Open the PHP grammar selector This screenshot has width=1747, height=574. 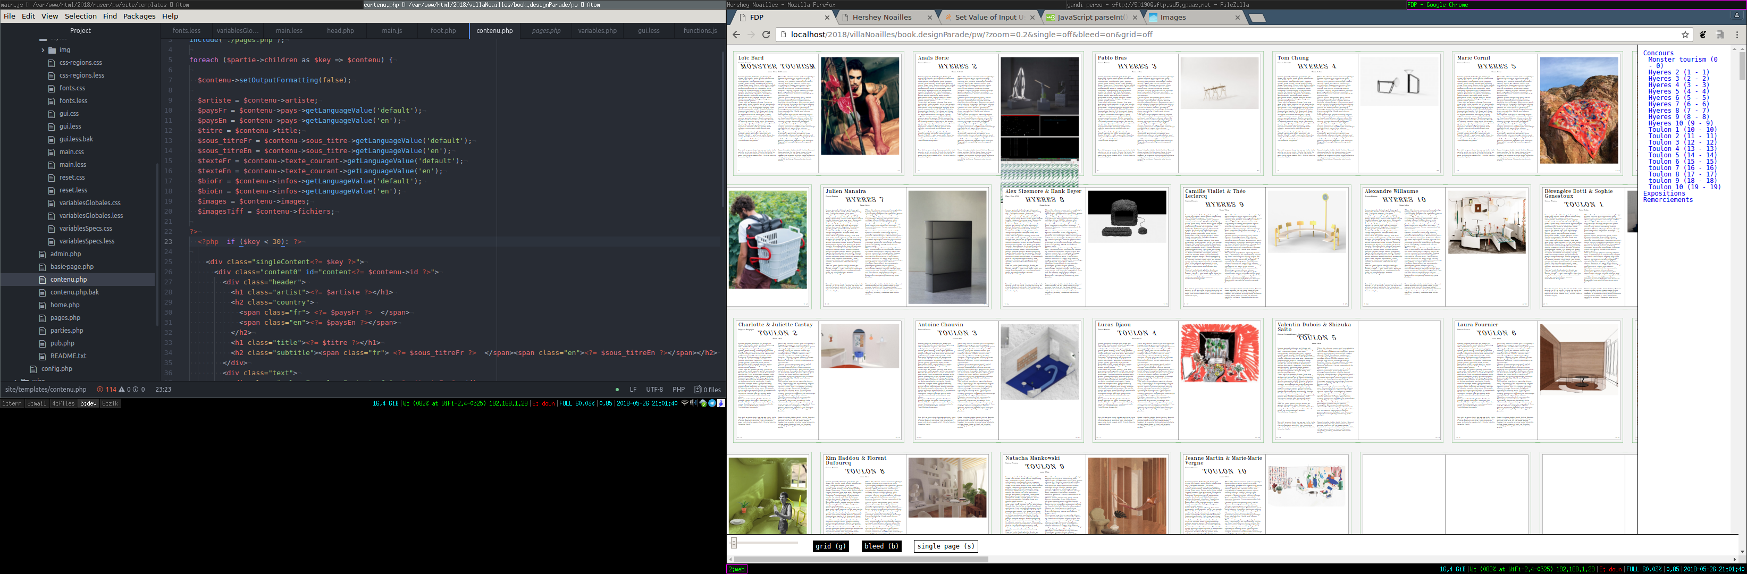678,390
